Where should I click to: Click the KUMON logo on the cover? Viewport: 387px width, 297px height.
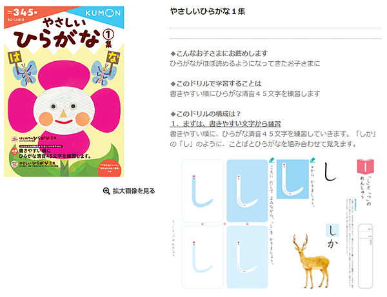click(x=103, y=13)
